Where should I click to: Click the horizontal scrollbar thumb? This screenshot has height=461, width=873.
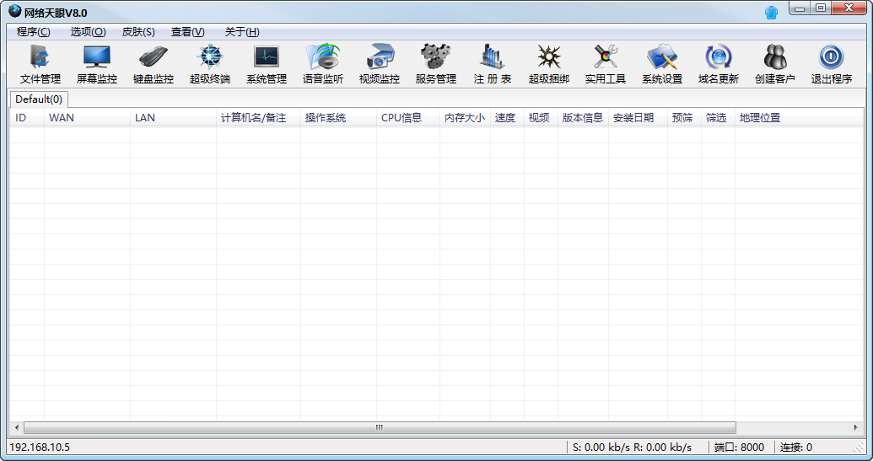click(x=380, y=427)
